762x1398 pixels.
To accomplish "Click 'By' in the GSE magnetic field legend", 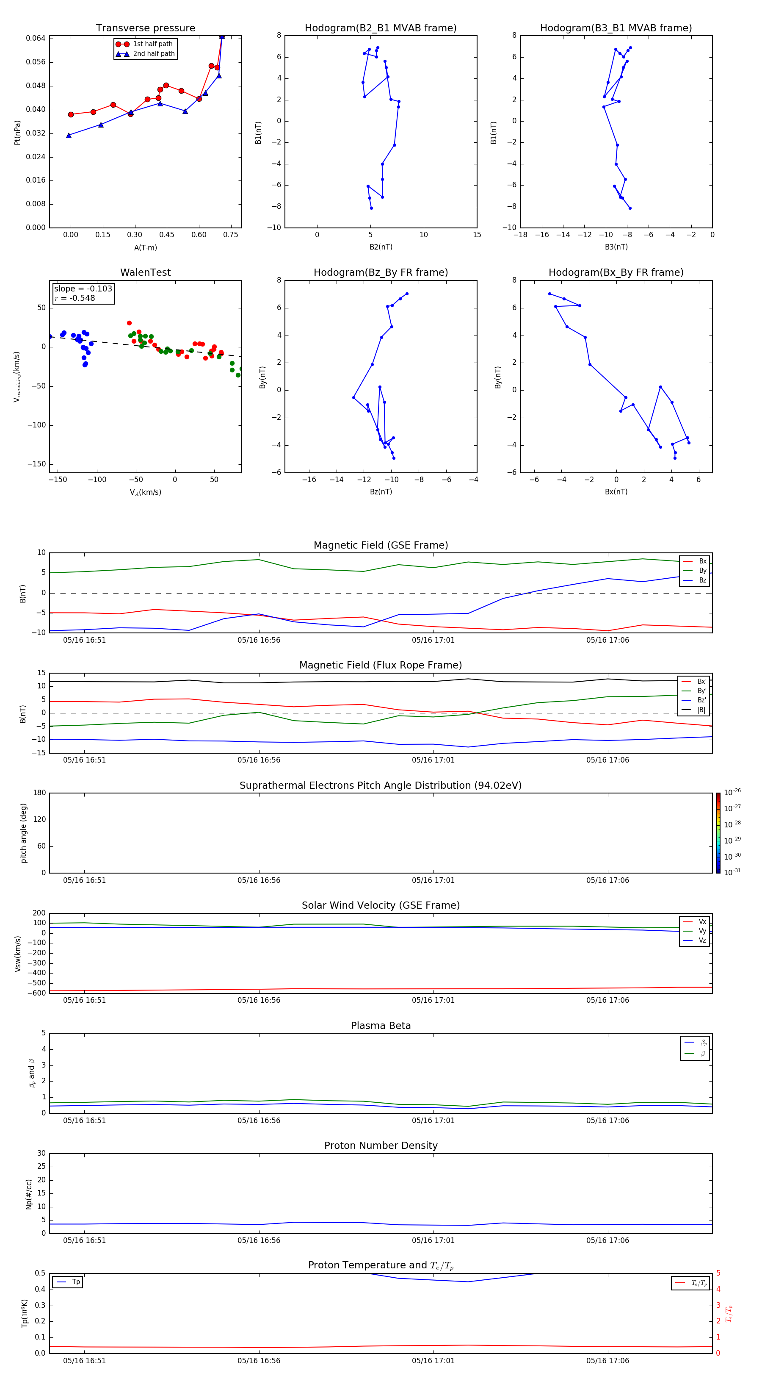I will point(695,571).
